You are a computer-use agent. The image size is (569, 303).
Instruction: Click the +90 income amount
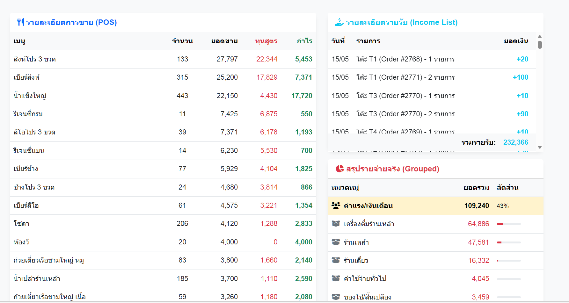coord(522,114)
